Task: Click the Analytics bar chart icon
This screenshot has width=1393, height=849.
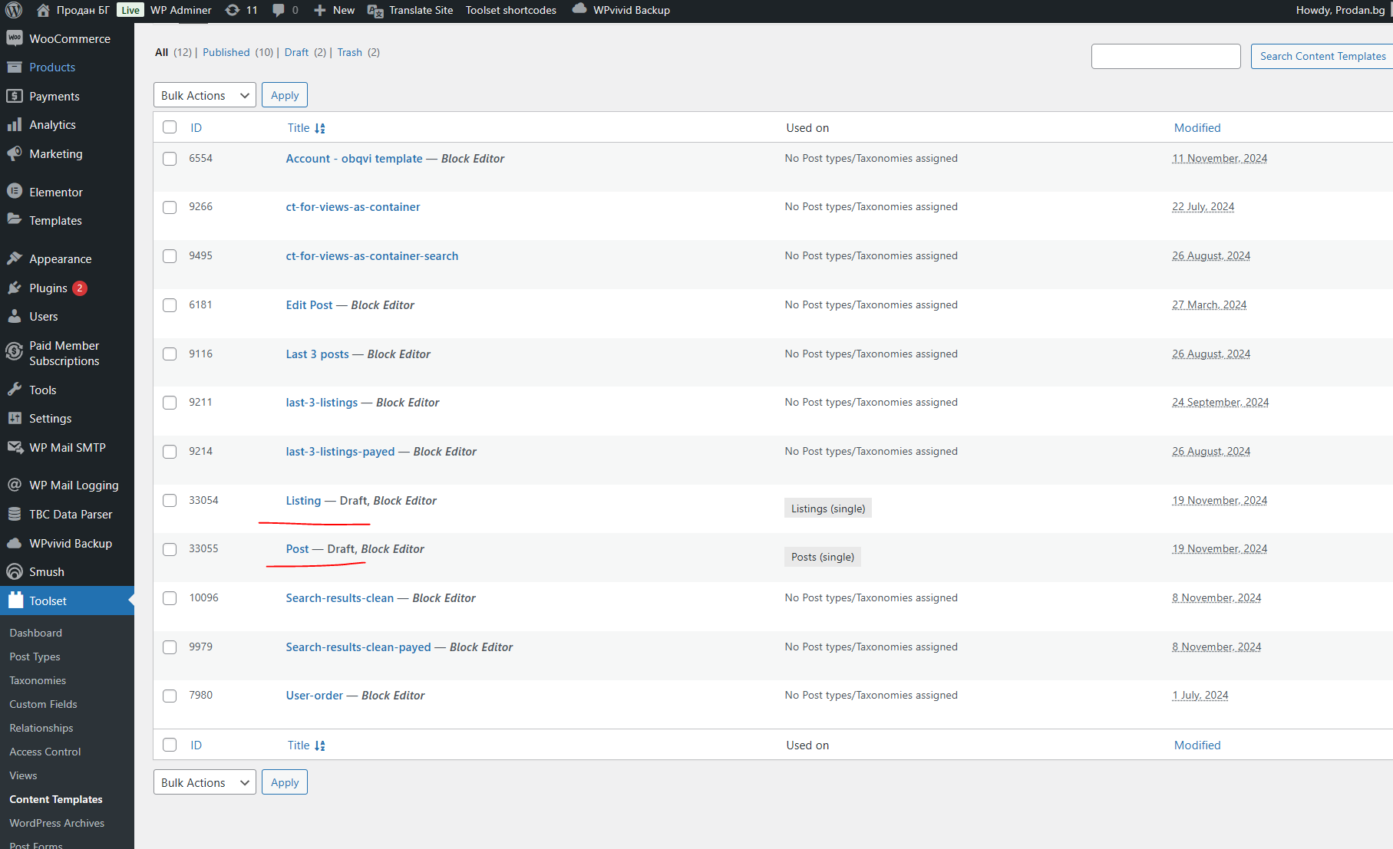Action: click(x=15, y=124)
